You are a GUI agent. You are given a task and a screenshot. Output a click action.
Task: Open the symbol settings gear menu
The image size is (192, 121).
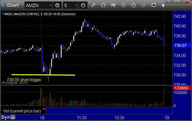(x=57, y=5)
